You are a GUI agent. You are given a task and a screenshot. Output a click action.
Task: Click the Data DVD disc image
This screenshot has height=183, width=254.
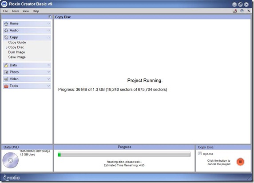coord(11,160)
